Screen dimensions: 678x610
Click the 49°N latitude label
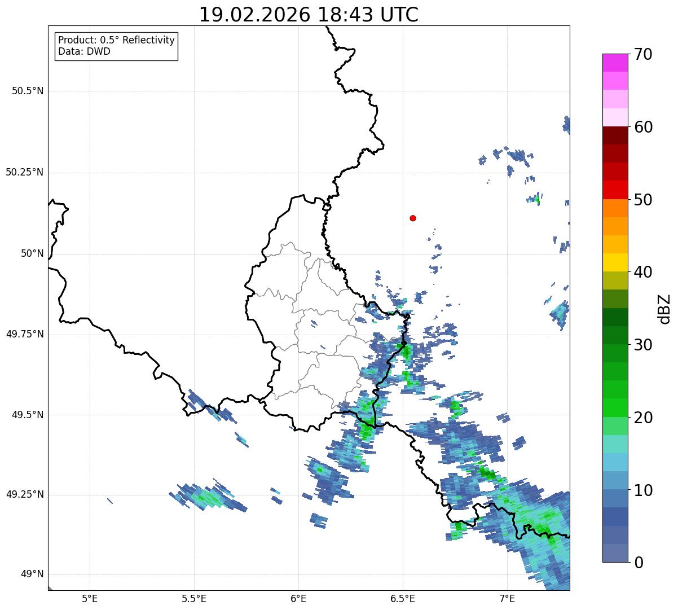point(32,574)
